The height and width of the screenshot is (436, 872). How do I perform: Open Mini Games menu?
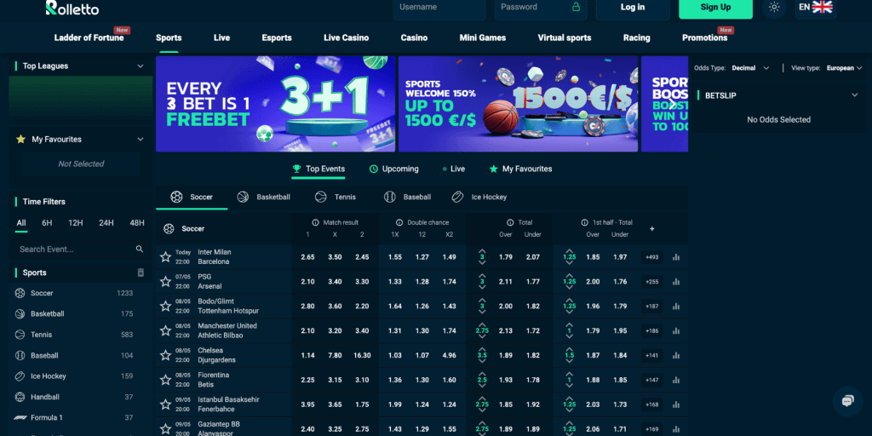pyautogui.click(x=483, y=37)
